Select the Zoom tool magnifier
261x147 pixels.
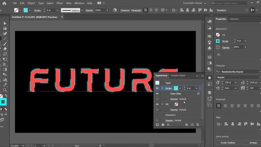(5, 90)
